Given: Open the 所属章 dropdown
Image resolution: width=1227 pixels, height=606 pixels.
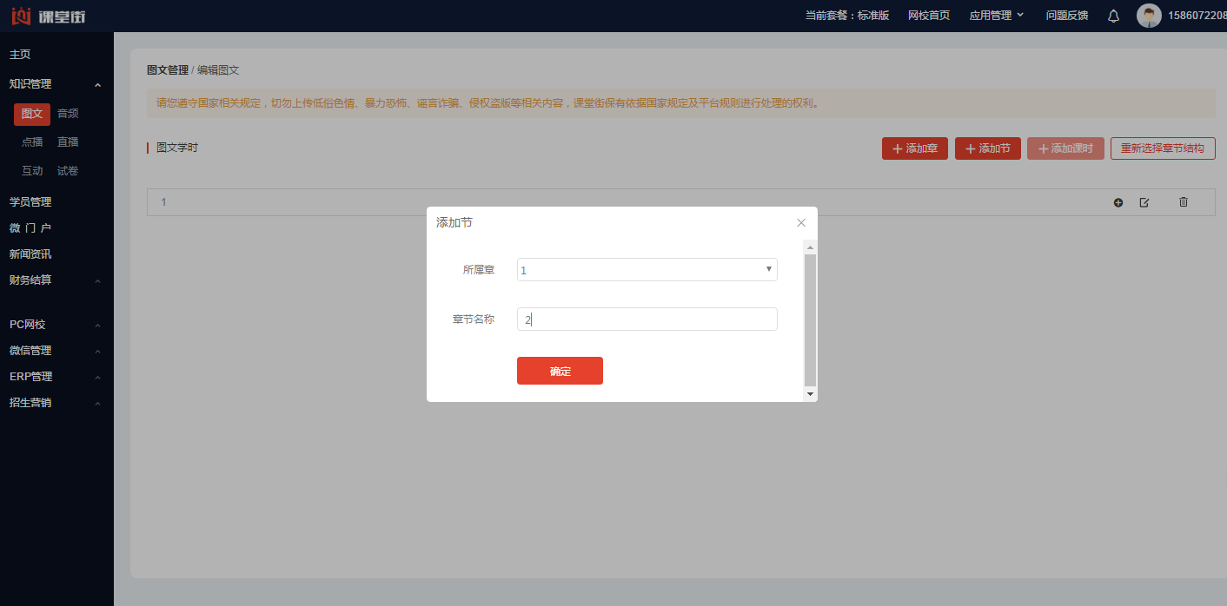Looking at the screenshot, I should click(647, 270).
